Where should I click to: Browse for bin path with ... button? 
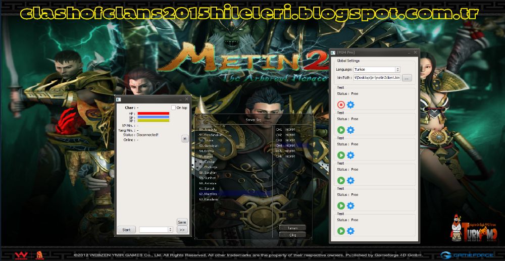407,78
